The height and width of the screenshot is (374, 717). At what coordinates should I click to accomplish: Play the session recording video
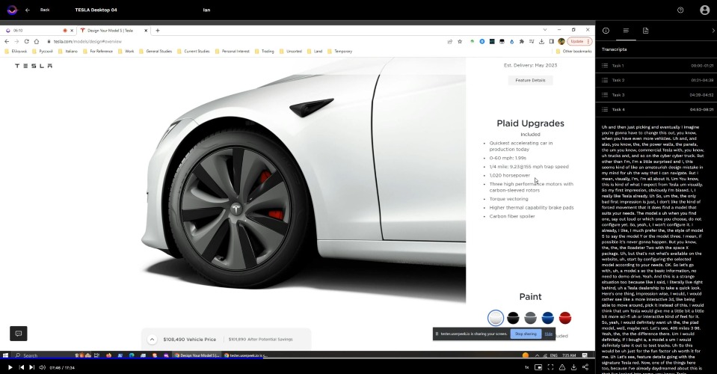tap(10, 367)
